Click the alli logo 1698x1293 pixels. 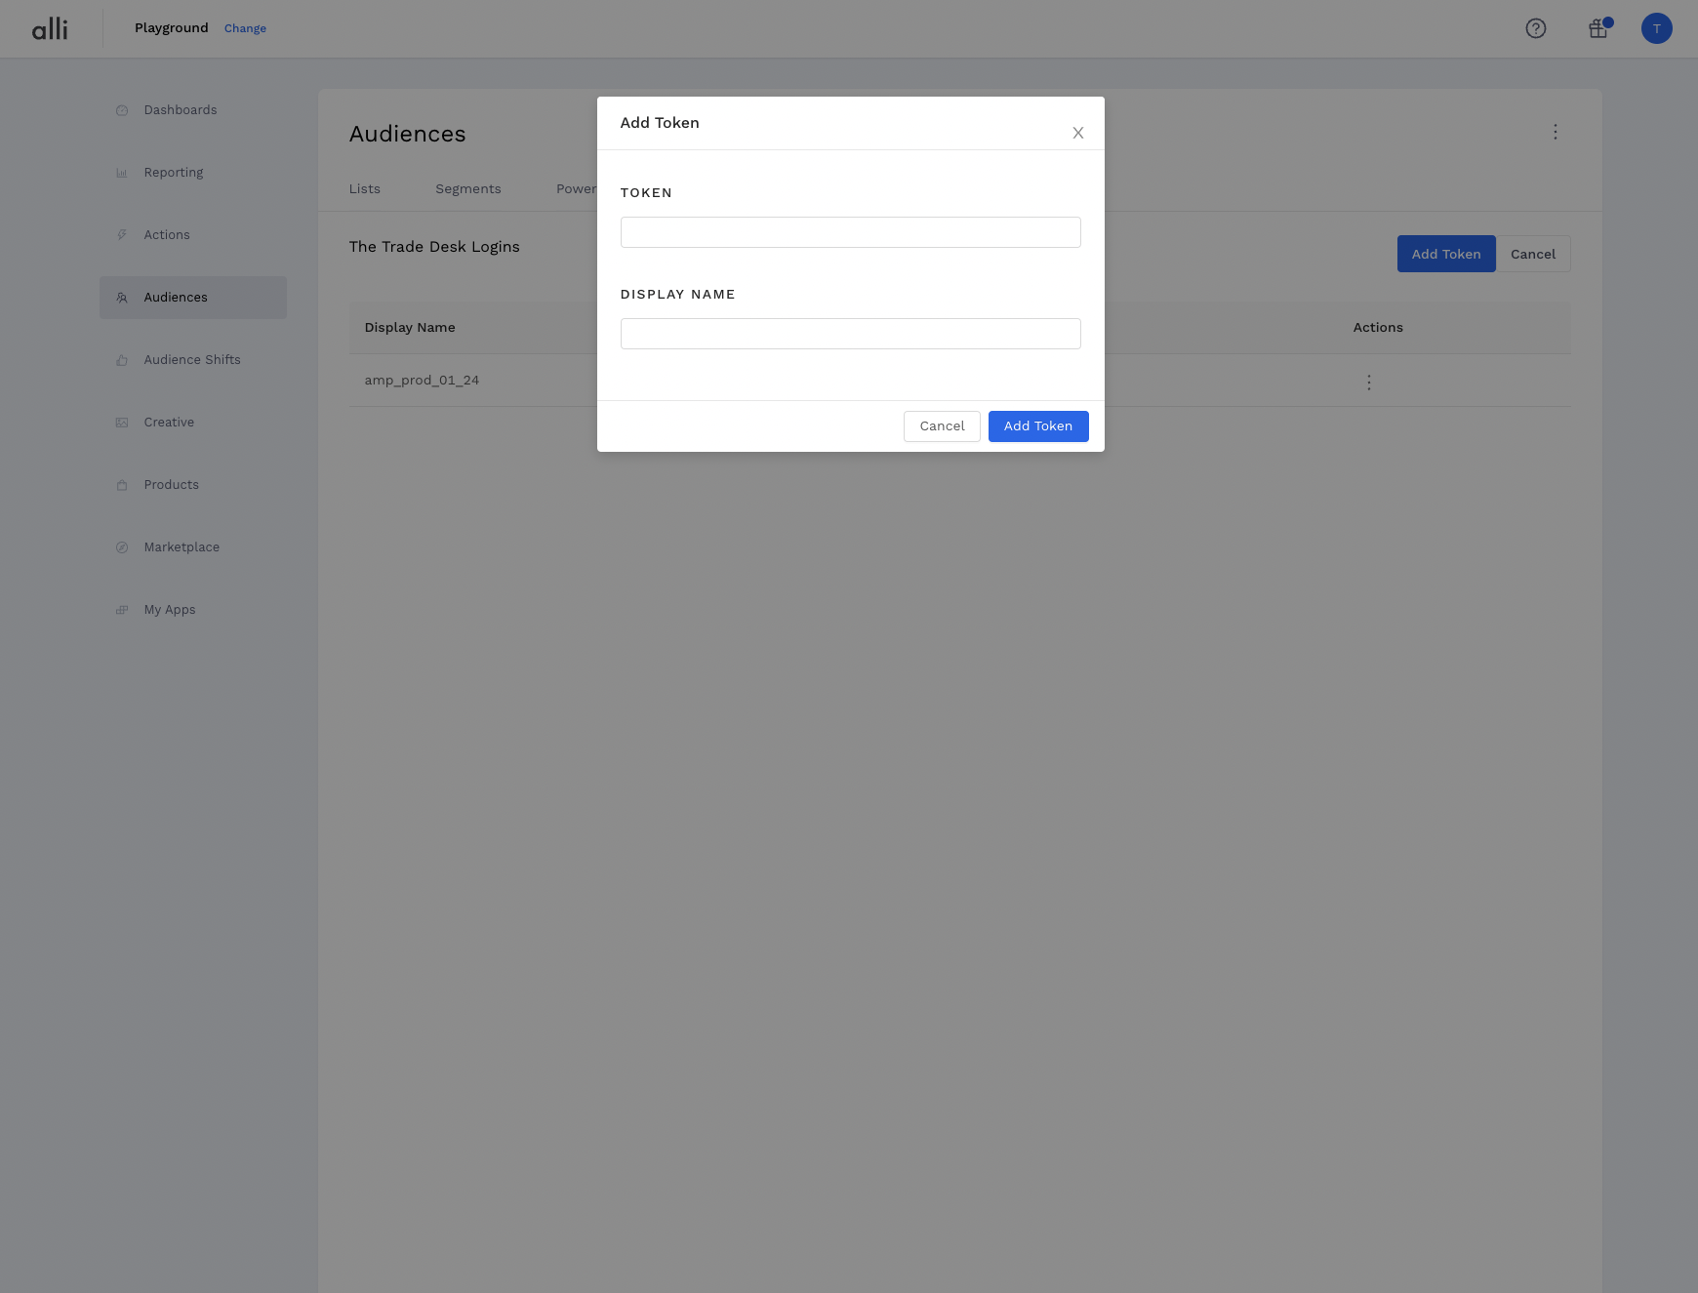[x=50, y=28]
